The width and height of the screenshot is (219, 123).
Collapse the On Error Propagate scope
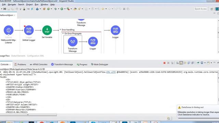63,33
